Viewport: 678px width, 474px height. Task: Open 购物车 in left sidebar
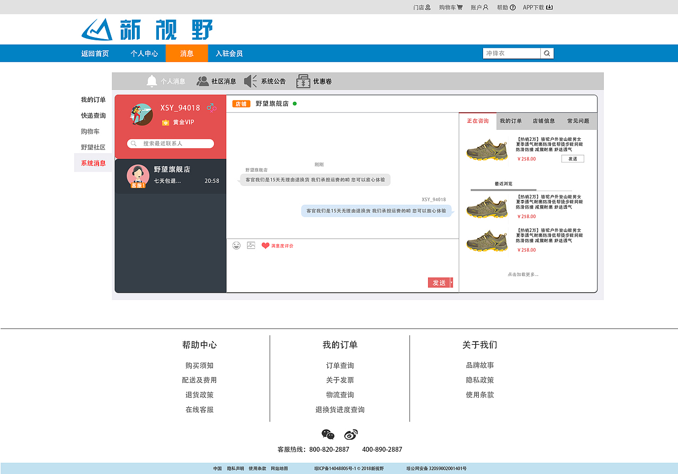[90, 131]
